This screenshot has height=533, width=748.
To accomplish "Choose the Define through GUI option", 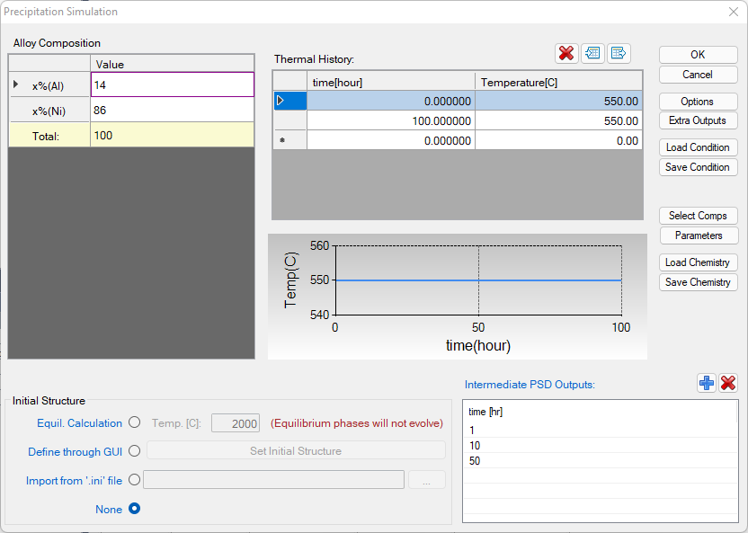I will pos(135,451).
